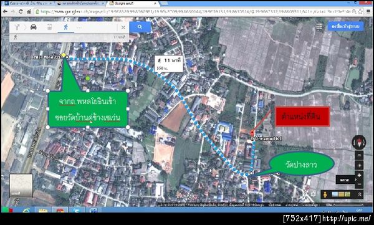This screenshot has width=374, height=225.
Task: Click the browser home icon
Action: pyautogui.click(x=29, y=11)
